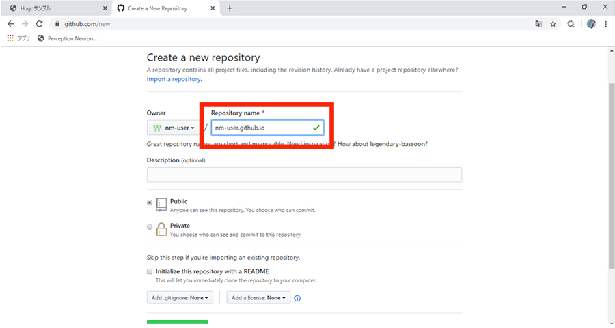Image resolution: width=615 pixels, height=328 pixels.
Task: Click the Repository name input field
Action: point(267,128)
